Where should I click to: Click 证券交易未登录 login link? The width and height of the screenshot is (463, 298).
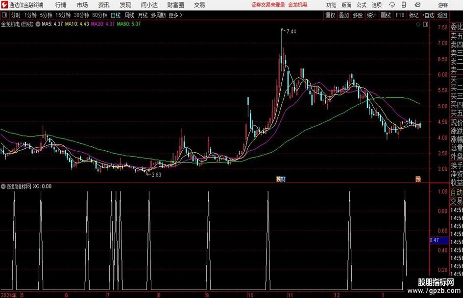pyautogui.click(x=268, y=5)
